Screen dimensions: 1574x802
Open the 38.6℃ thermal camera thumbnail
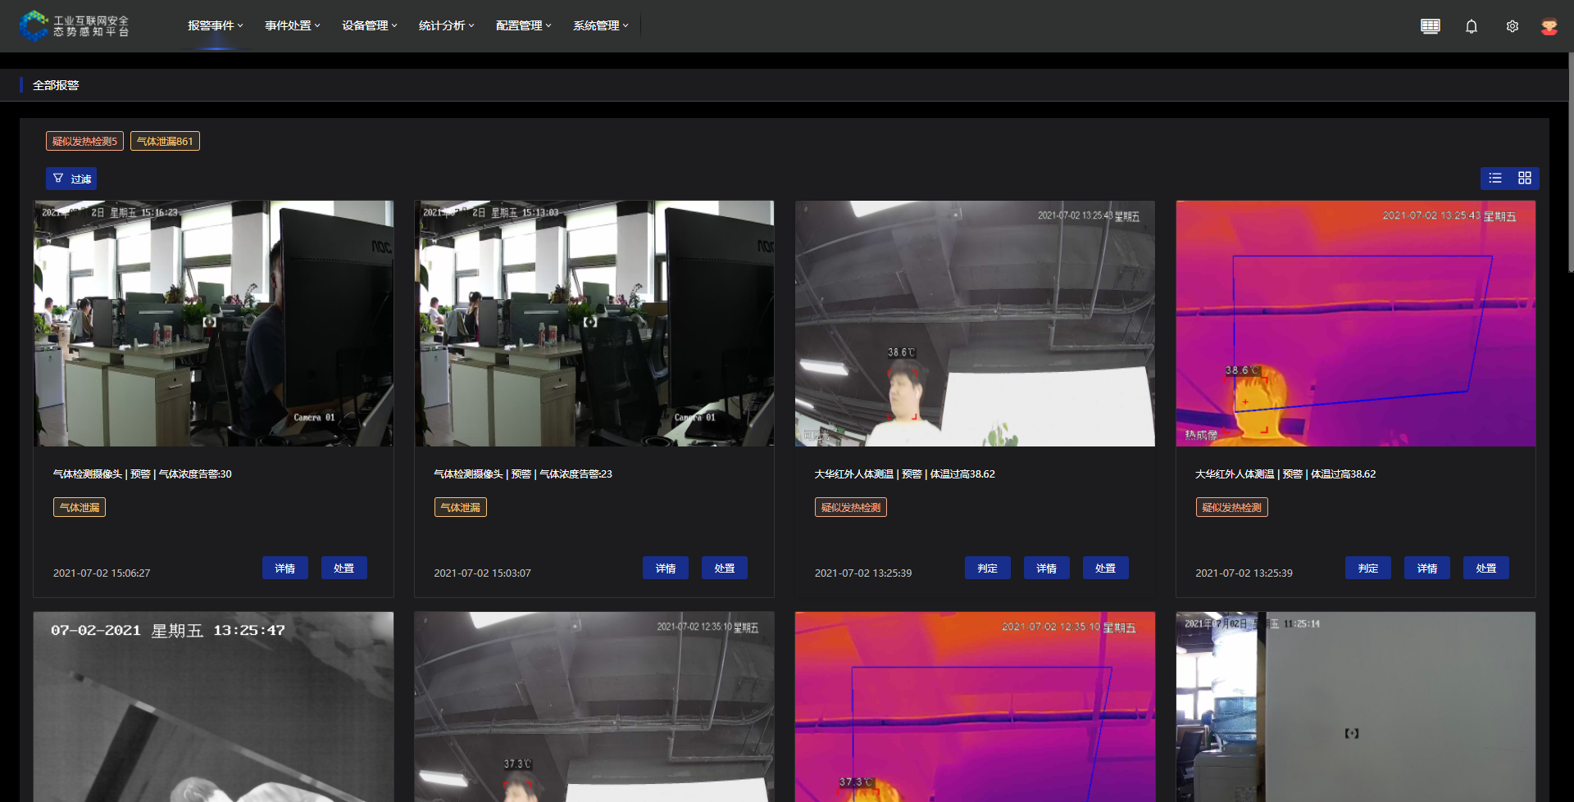(1355, 324)
